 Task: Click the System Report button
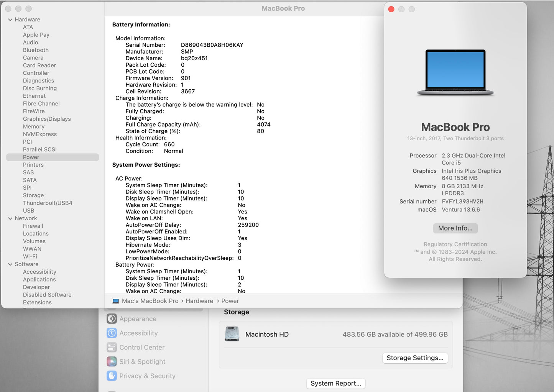point(335,383)
